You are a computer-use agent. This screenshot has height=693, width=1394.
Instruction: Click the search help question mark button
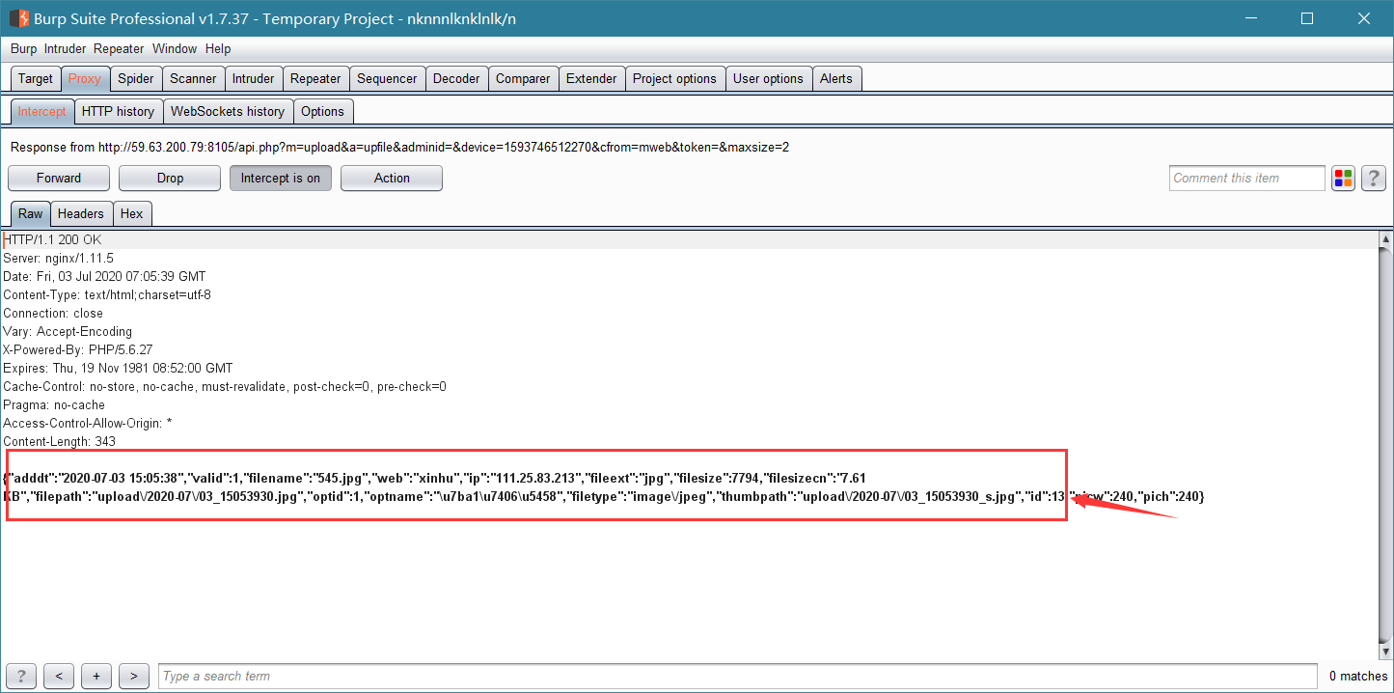[x=21, y=676]
